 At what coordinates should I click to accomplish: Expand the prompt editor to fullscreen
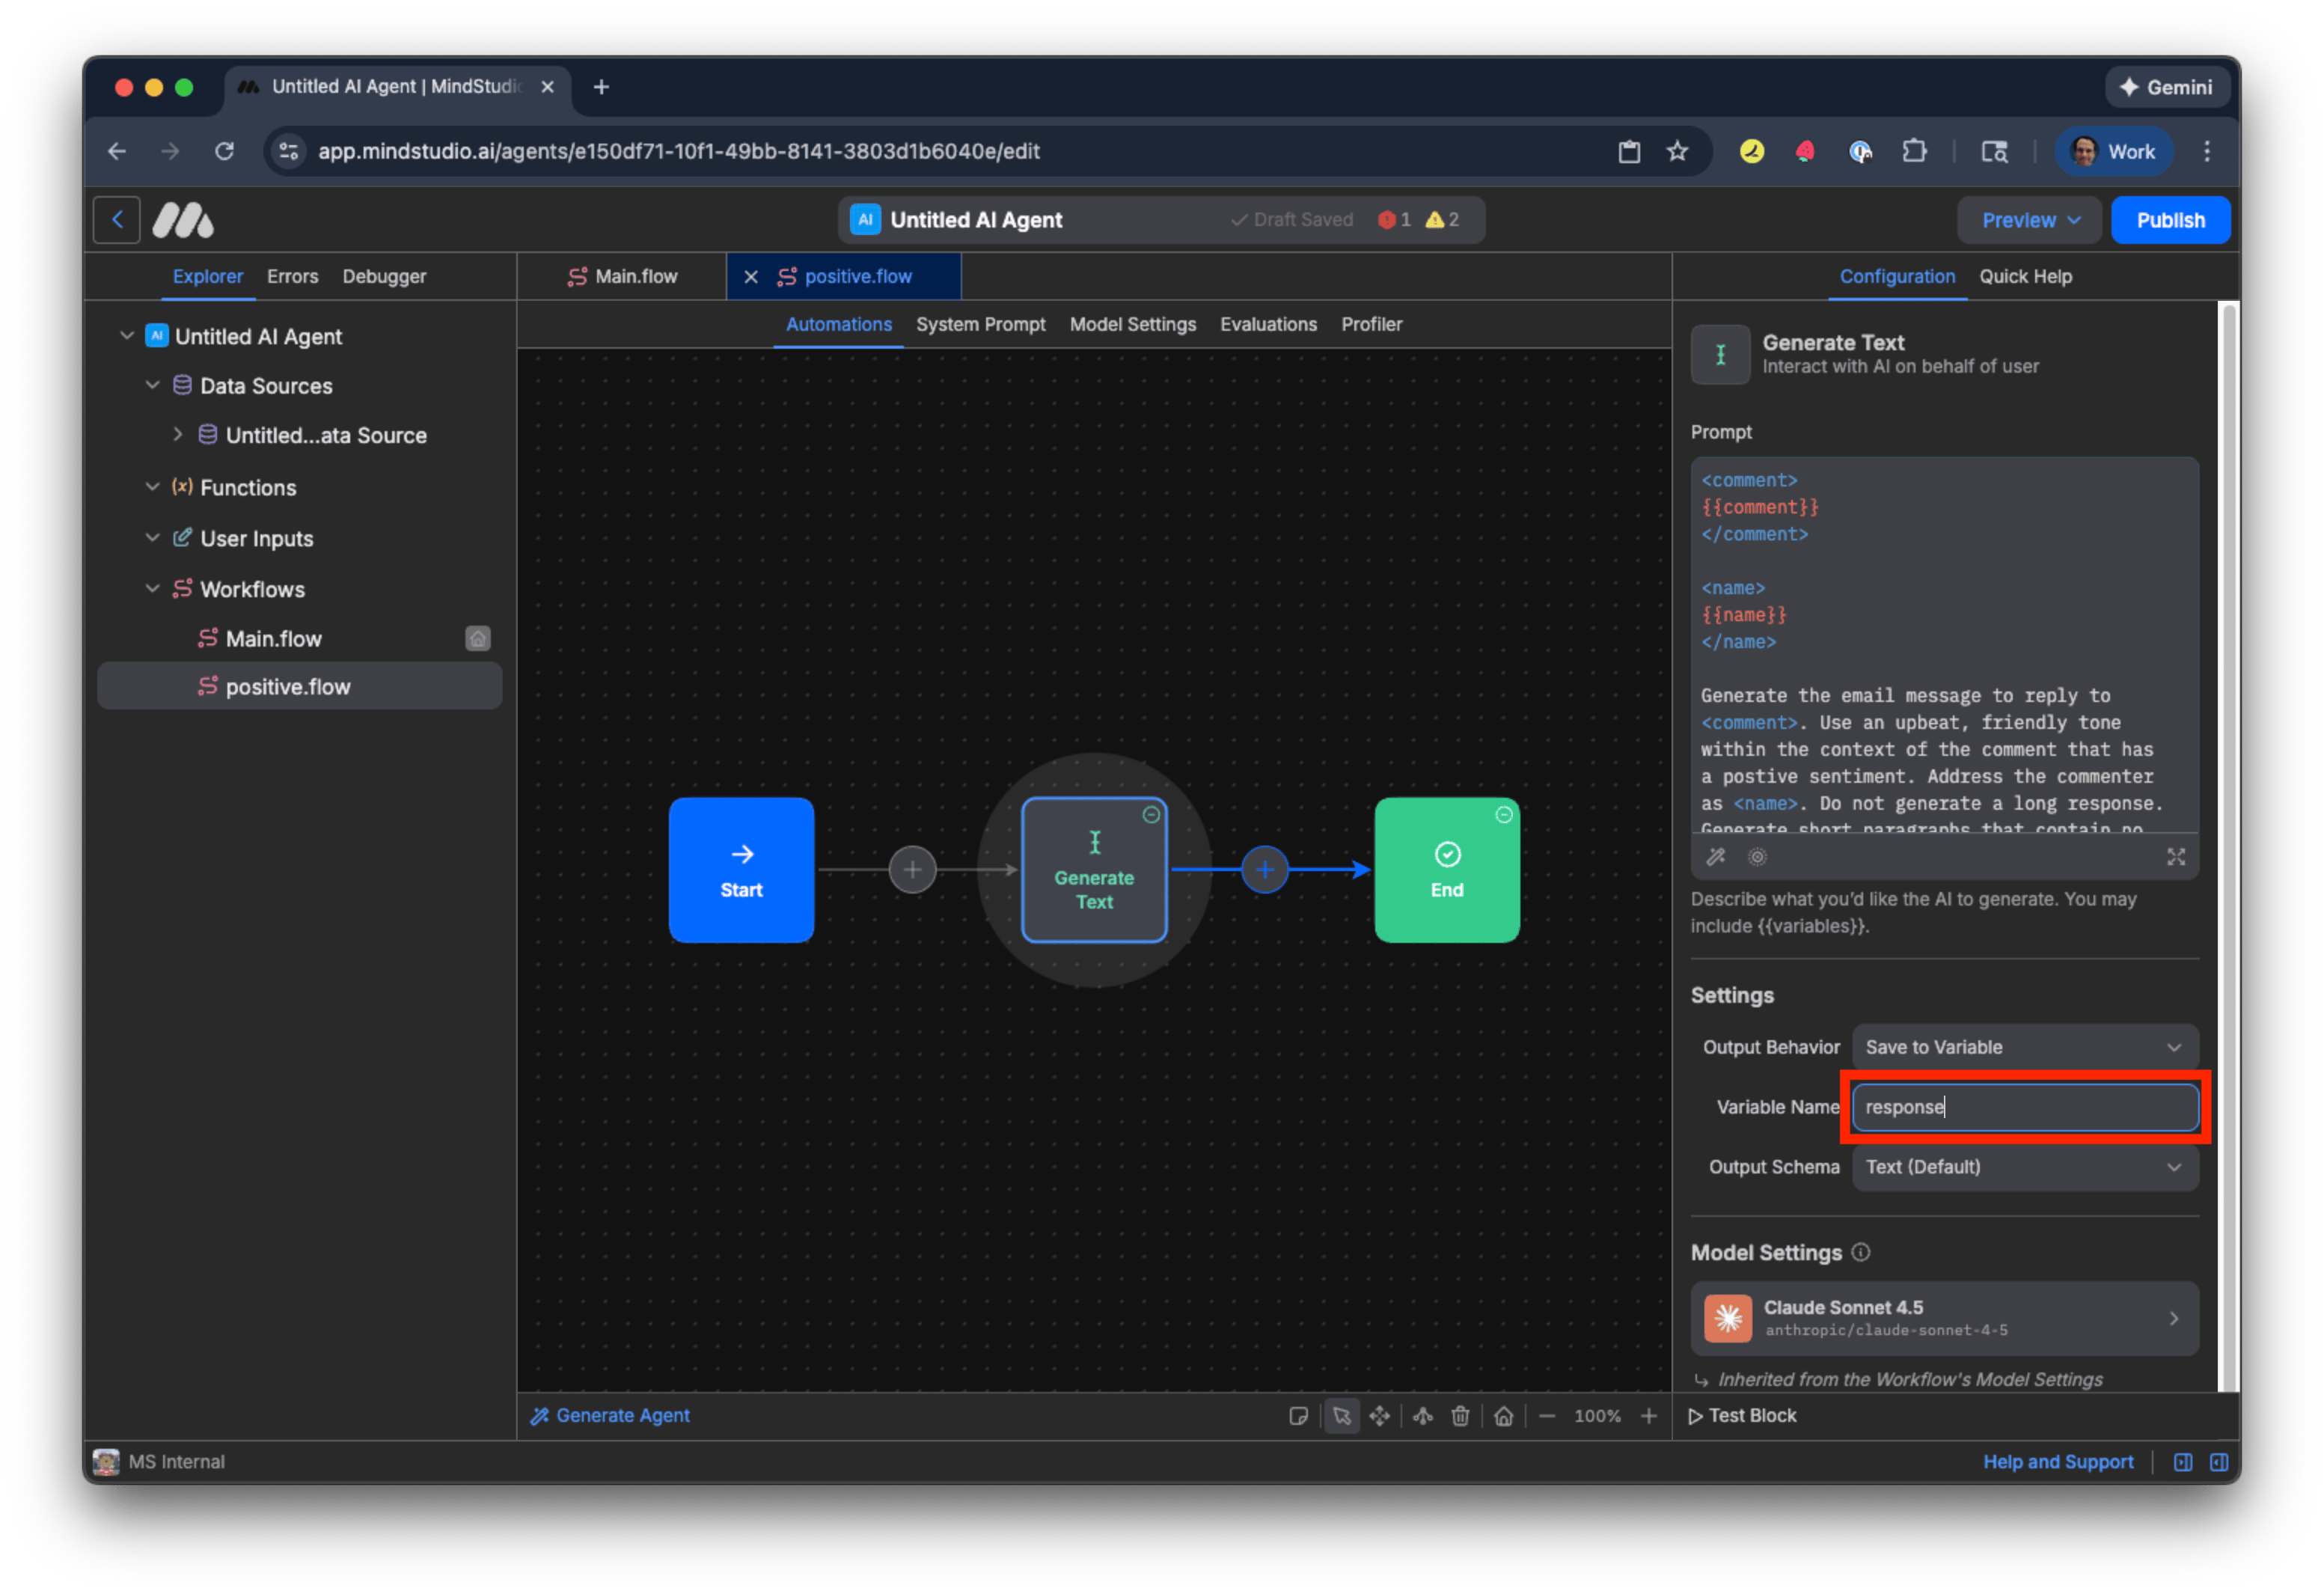2177,857
